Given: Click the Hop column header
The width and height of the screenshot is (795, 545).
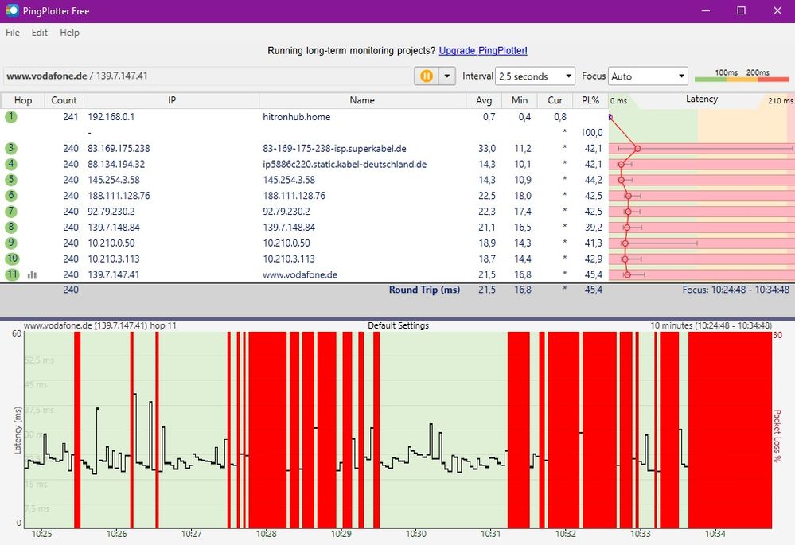Looking at the screenshot, I should (x=23, y=100).
